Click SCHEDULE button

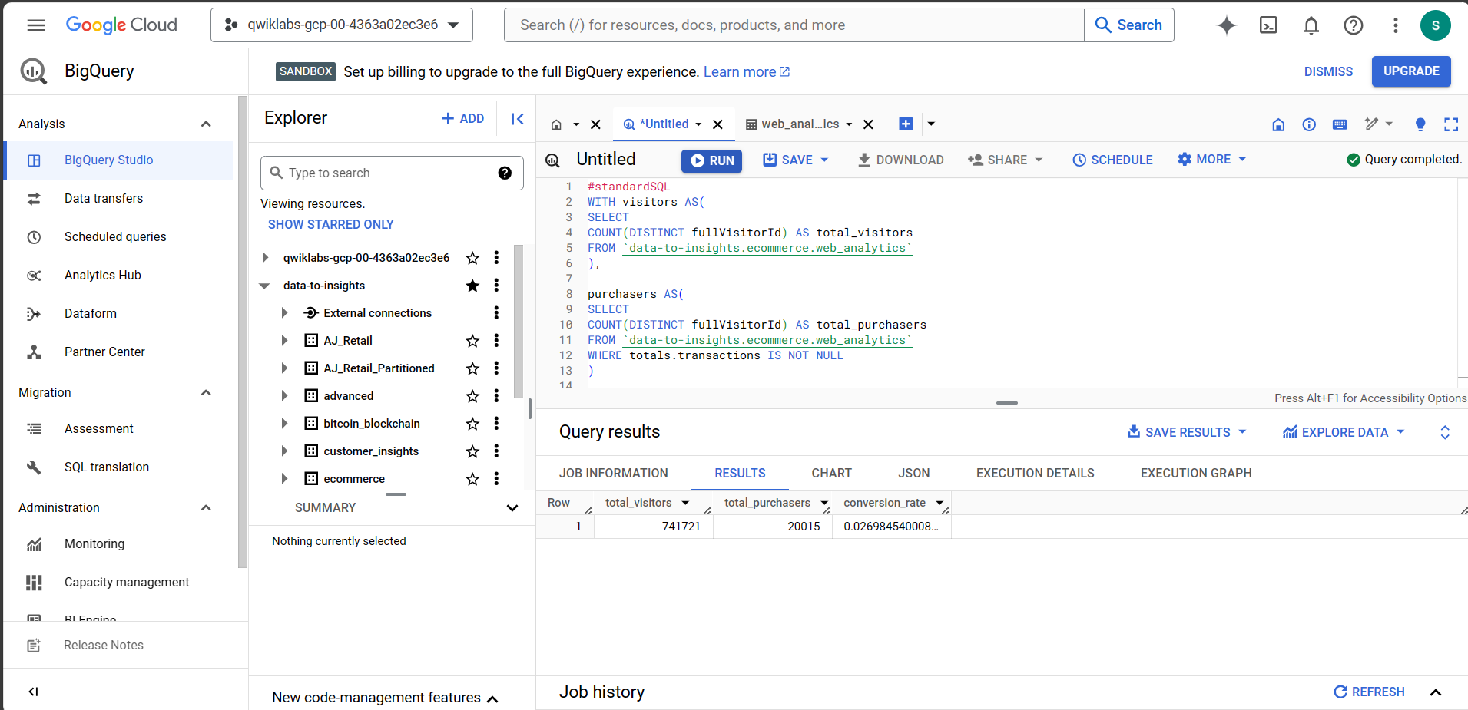(1112, 160)
